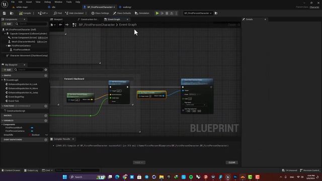This screenshot has width=322, height=181.
Task: Open the Edit menu
Action: point(20,2)
